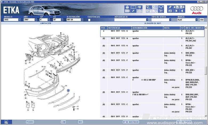
Task: Click the help question mark in the title bar
Action: 198,2
